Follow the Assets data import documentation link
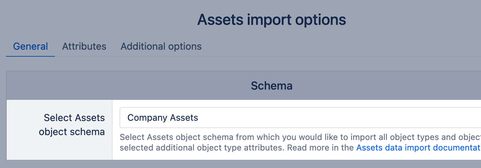481x168 pixels. click(418, 148)
